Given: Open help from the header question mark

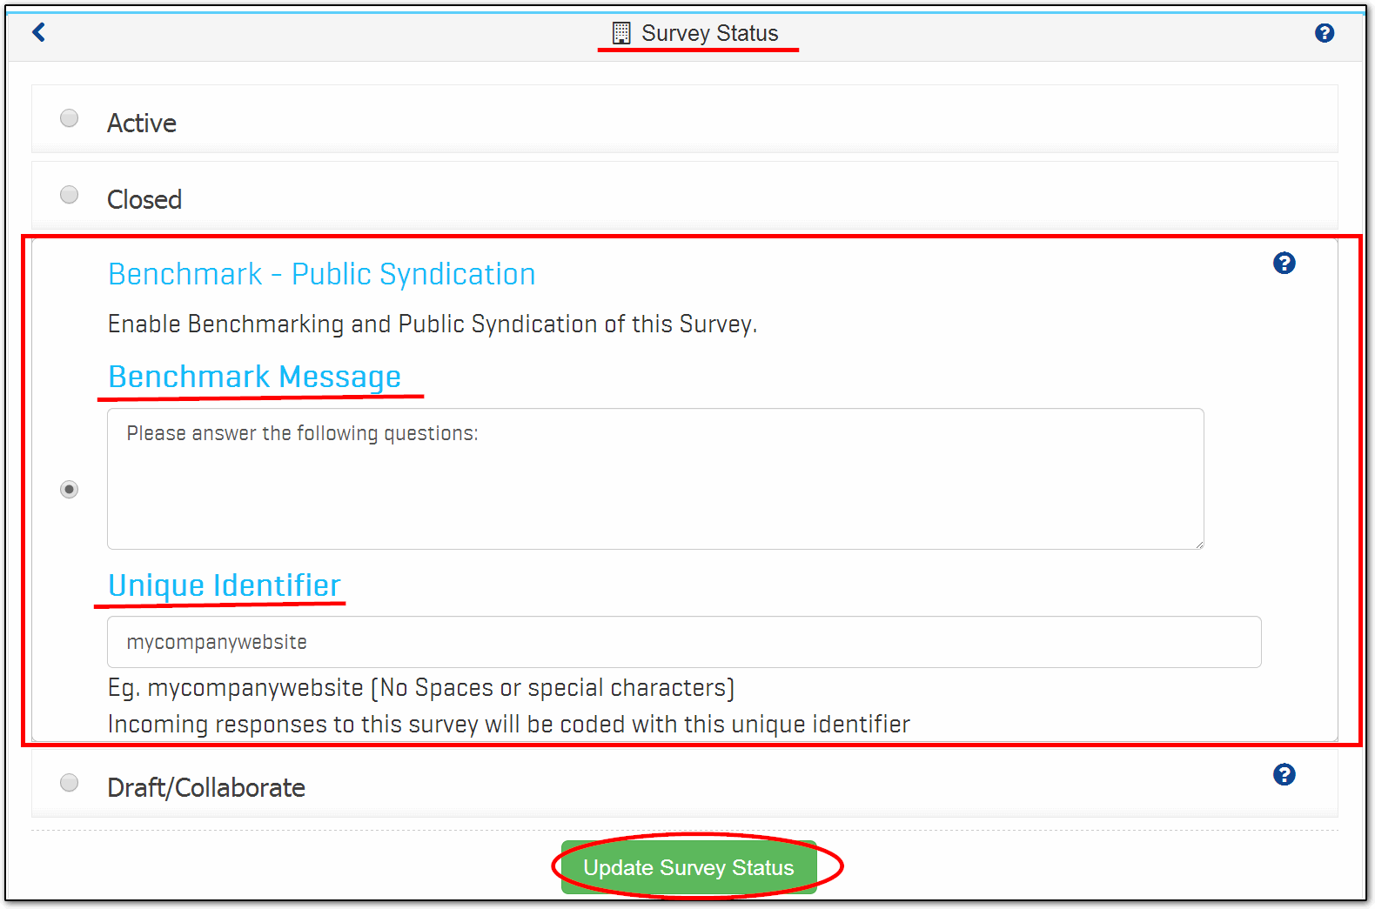Looking at the screenshot, I should [1324, 33].
